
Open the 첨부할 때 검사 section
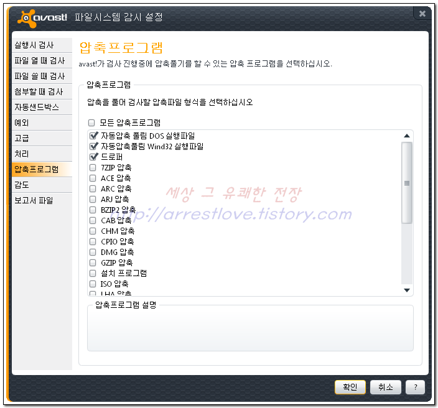pyautogui.click(x=42, y=91)
